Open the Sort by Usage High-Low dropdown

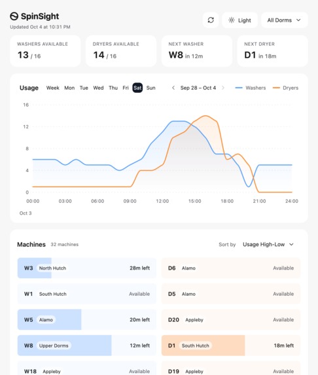pyautogui.click(x=268, y=244)
